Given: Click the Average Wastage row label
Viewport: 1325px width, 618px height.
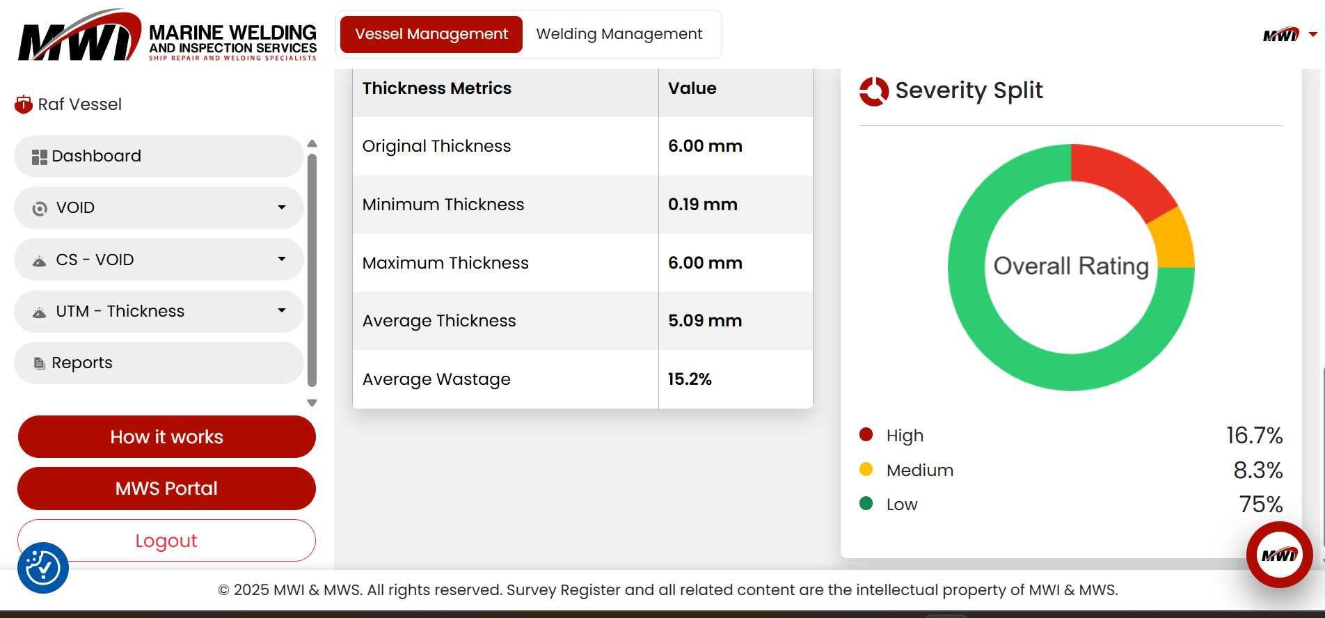Looking at the screenshot, I should (436, 379).
